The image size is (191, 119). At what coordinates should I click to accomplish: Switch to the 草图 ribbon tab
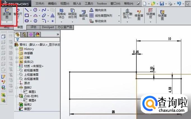[20, 27]
